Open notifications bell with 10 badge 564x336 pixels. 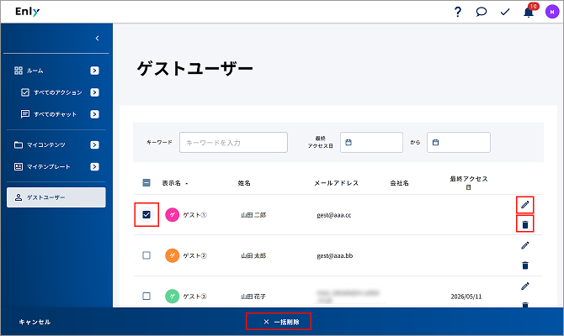[529, 11]
